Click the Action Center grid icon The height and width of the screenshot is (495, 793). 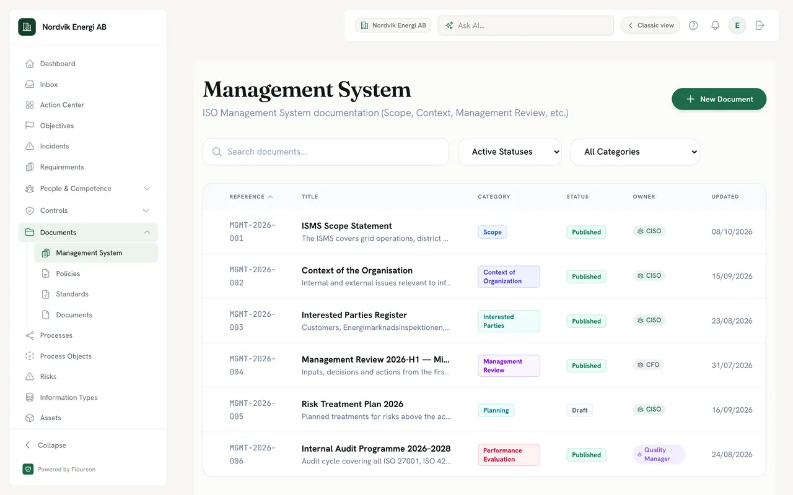click(30, 105)
